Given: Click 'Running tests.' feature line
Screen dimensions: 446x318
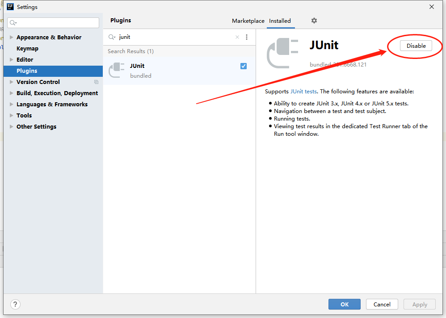Looking at the screenshot, I should pos(292,119).
